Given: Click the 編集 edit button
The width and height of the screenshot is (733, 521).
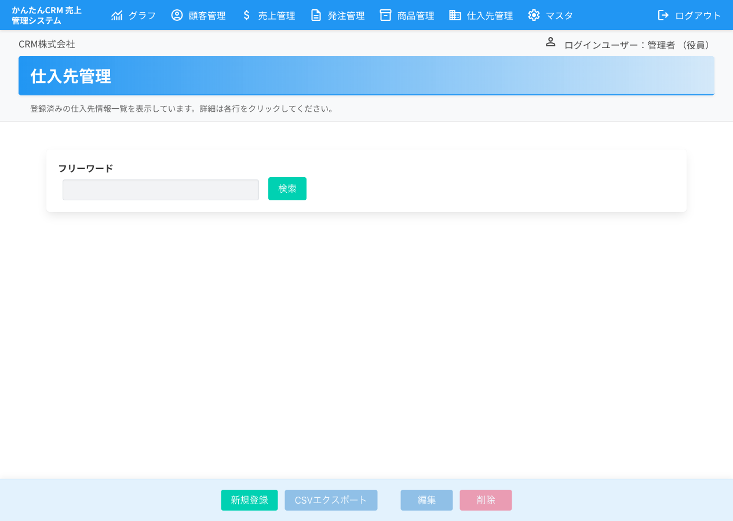Looking at the screenshot, I should [x=426, y=500].
